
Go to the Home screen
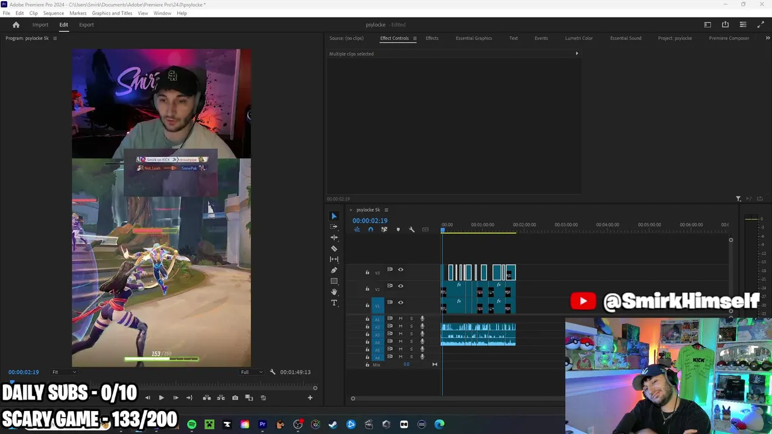coord(16,25)
